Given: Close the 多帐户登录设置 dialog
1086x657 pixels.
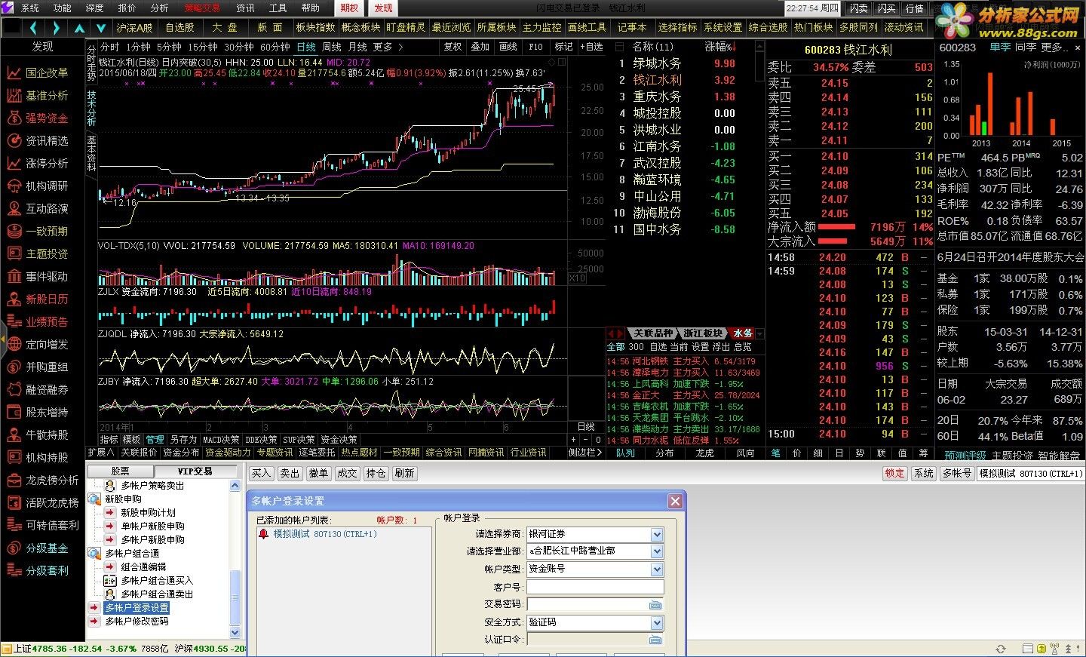Looking at the screenshot, I should [675, 501].
